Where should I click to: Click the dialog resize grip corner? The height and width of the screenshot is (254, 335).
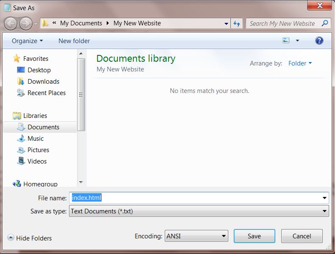[x=328, y=246]
